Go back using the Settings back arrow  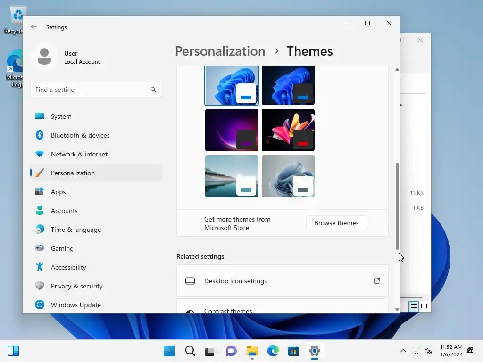[x=34, y=27]
